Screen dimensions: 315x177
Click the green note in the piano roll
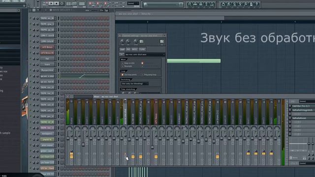point(194,61)
